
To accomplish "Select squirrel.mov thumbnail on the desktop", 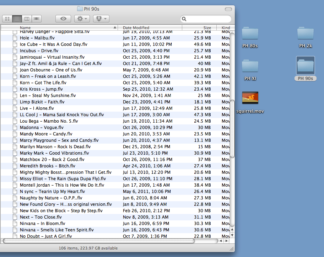I will 250,98.
